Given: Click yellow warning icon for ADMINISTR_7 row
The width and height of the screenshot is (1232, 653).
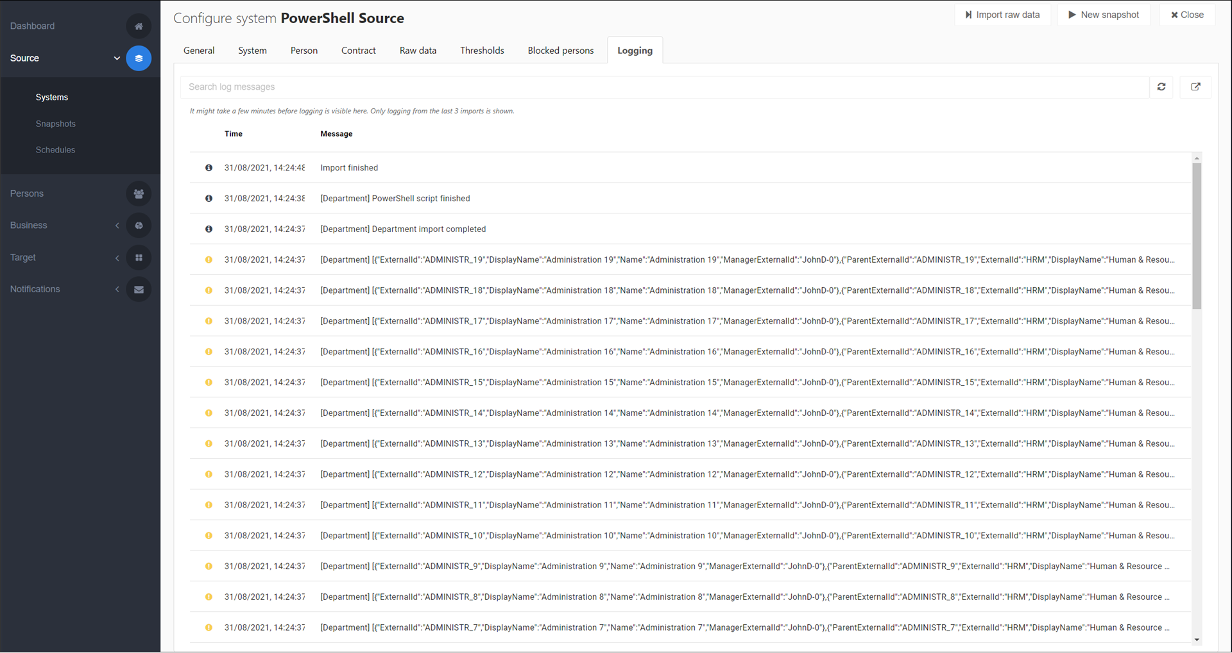Looking at the screenshot, I should [x=209, y=628].
